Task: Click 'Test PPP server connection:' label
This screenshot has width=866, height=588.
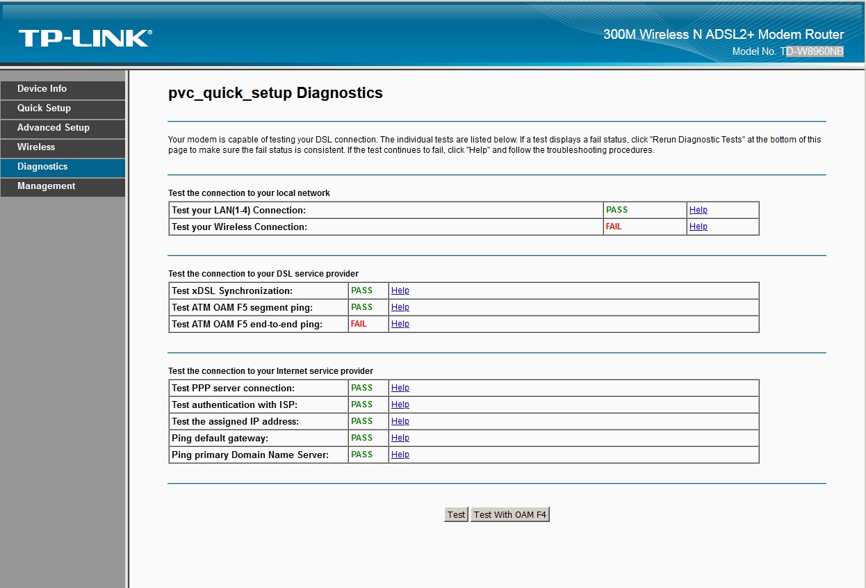Action: [x=233, y=388]
